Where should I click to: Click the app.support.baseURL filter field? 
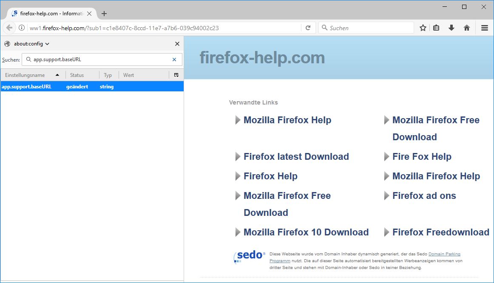[x=102, y=59]
